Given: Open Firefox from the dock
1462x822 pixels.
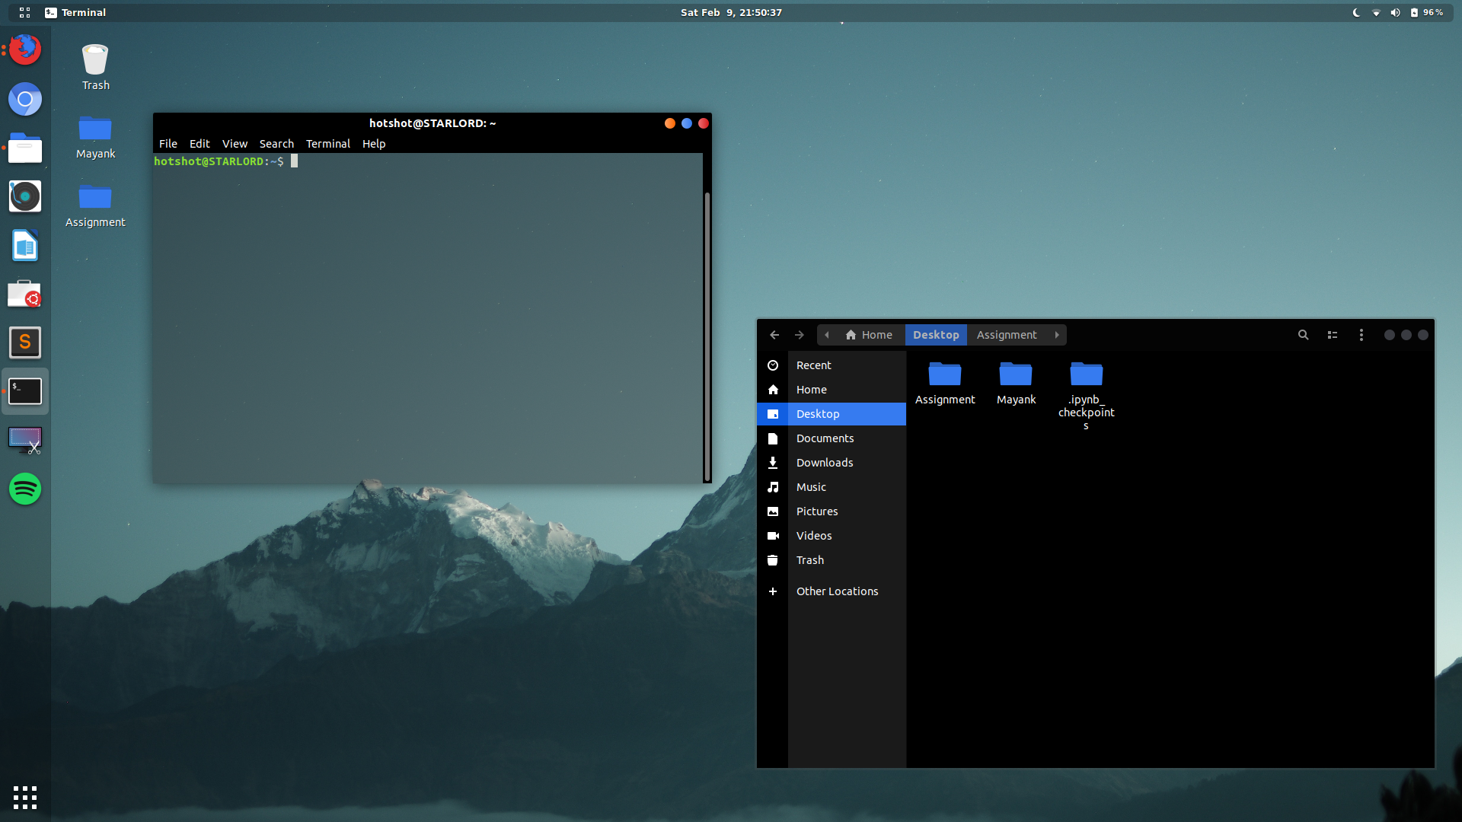Looking at the screenshot, I should pos(24,49).
